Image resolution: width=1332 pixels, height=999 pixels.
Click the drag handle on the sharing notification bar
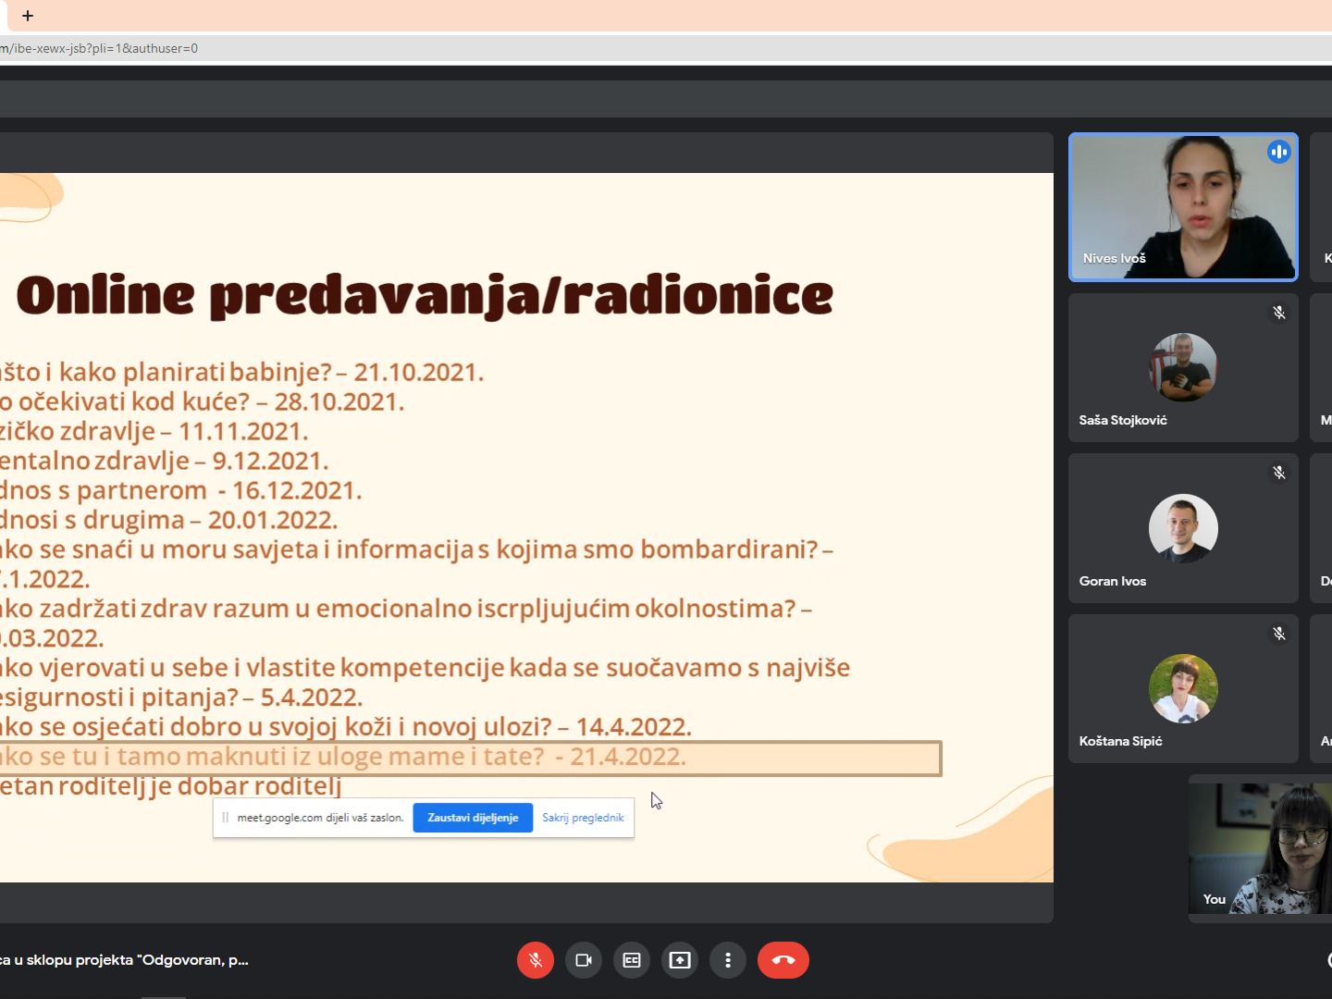225,818
